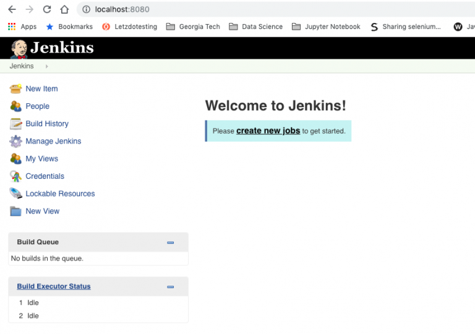Click the browser forward arrow
Image resolution: width=475 pixels, height=334 pixels.
(x=30, y=9)
